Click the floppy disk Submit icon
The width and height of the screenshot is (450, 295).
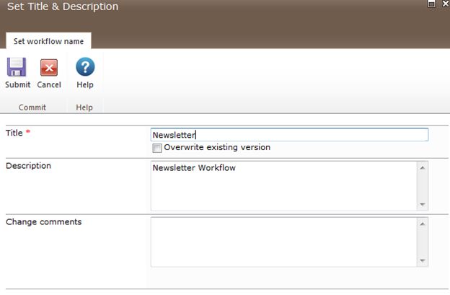(17, 68)
